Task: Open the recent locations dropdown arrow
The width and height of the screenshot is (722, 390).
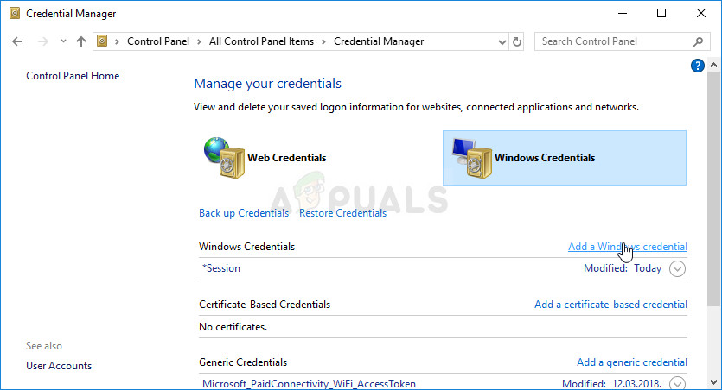Action: pyautogui.click(x=63, y=41)
